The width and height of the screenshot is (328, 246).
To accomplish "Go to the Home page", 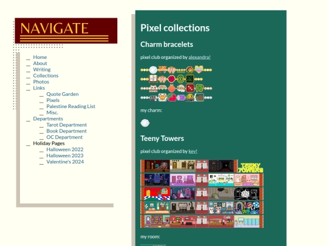I will 39,57.
